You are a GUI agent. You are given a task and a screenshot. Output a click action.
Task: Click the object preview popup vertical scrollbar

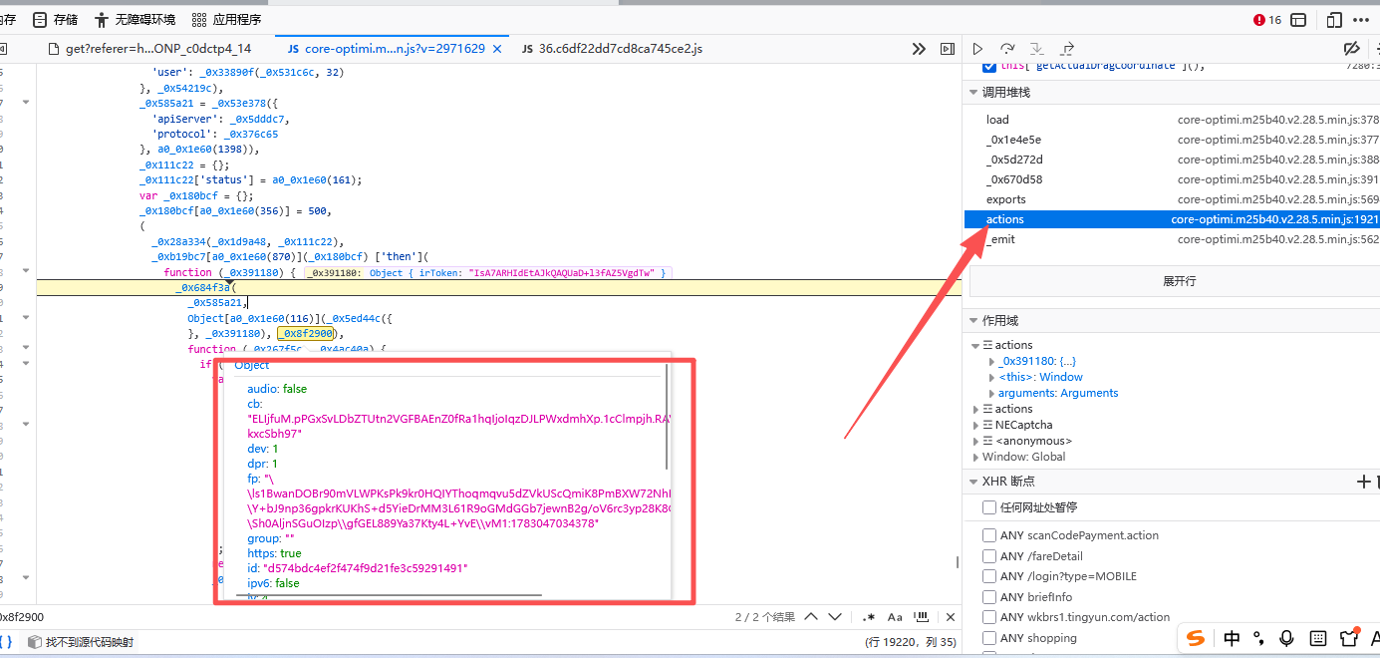[x=668, y=417]
